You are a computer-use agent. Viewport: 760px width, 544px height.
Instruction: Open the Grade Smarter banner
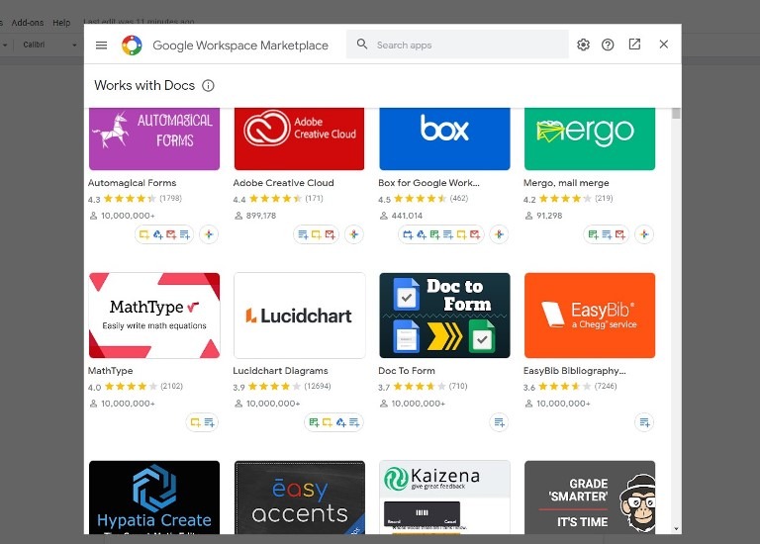[590, 497]
